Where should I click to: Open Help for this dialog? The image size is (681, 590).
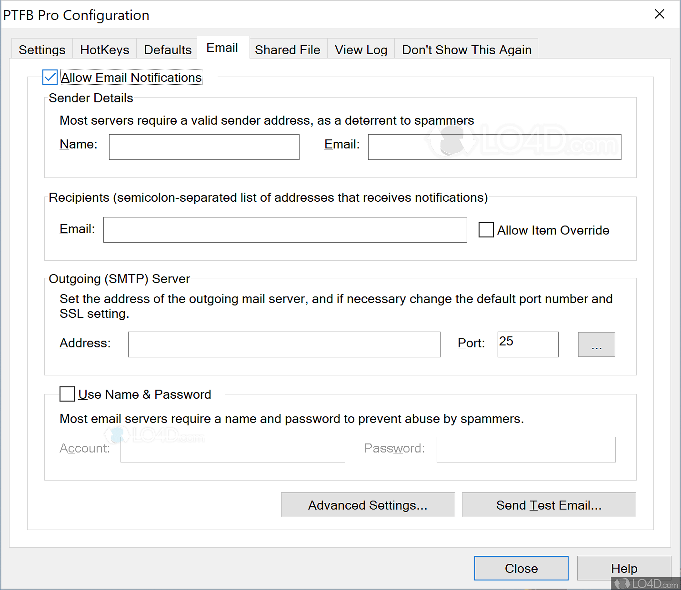624,568
